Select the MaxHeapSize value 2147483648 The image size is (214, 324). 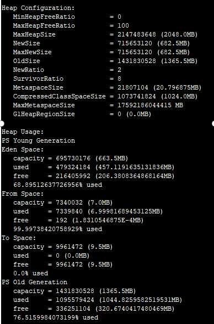click(x=137, y=34)
